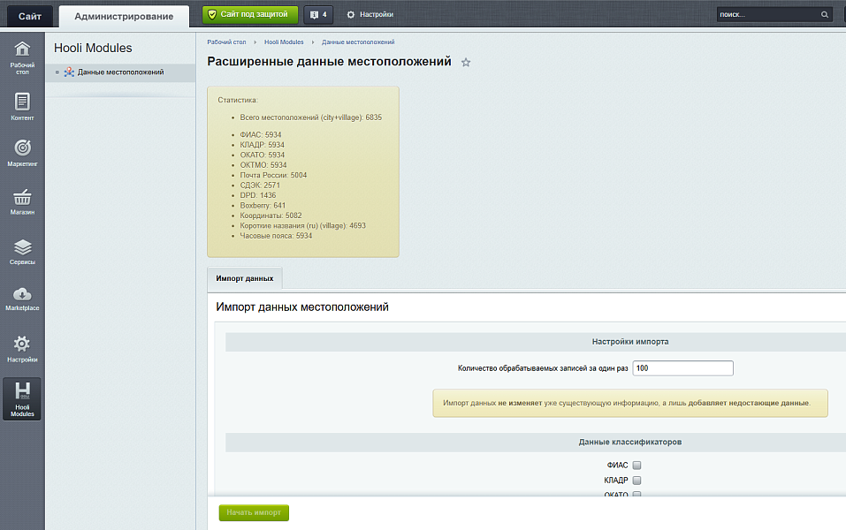Open the Рабочий стол sidebar icon
Viewport: 846px width, 530px height.
point(22,55)
